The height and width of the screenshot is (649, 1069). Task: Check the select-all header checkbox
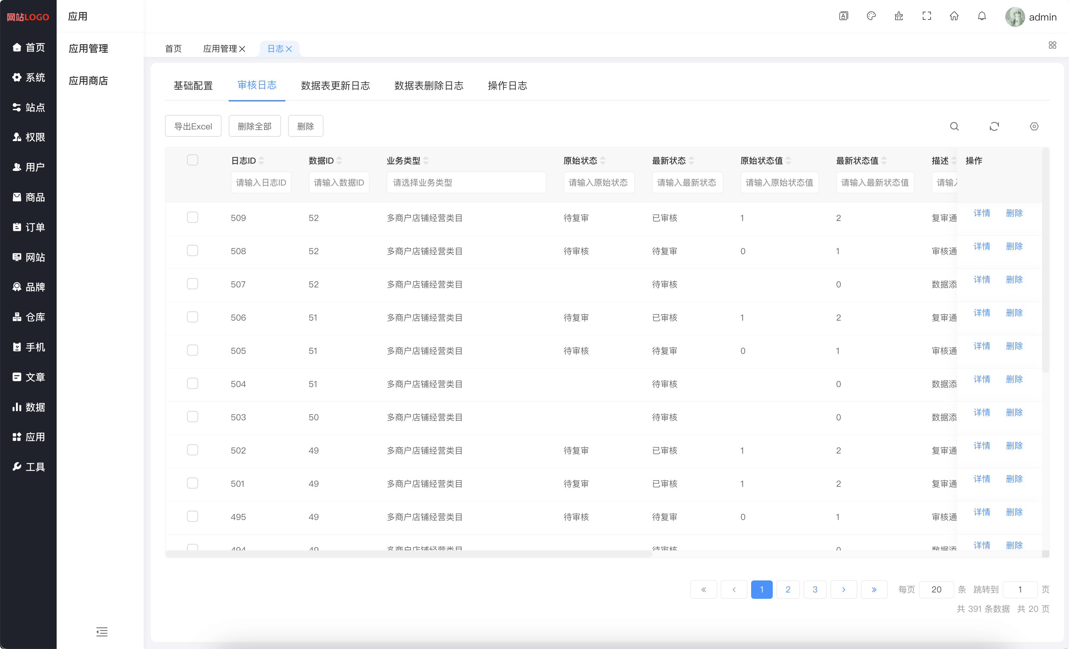pyautogui.click(x=192, y=160)
